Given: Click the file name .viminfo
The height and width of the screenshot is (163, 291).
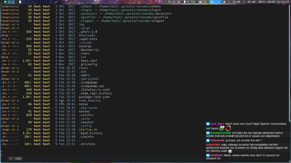Looking at the screenshot, I should 86,137.
